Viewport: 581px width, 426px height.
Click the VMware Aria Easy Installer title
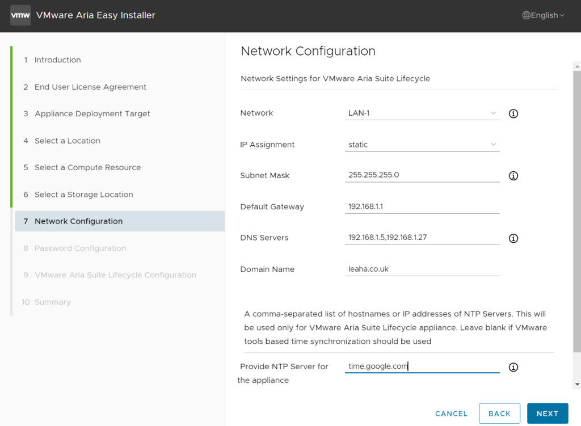95,15
